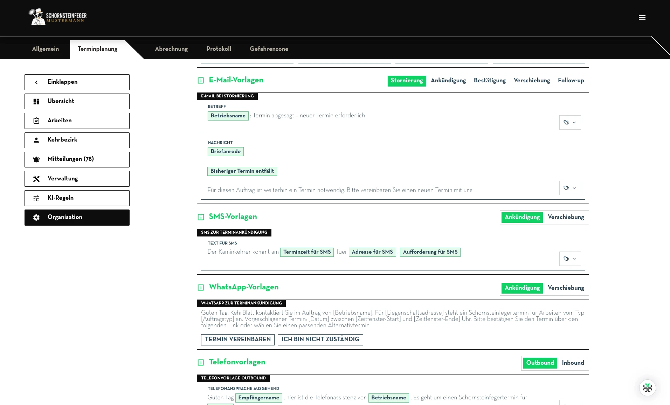Viewport: 670px width, 405px height.
Task: Click the info icon next to SMS-Vorlagen
Action: pyautogui.click(x=201, y=217)
